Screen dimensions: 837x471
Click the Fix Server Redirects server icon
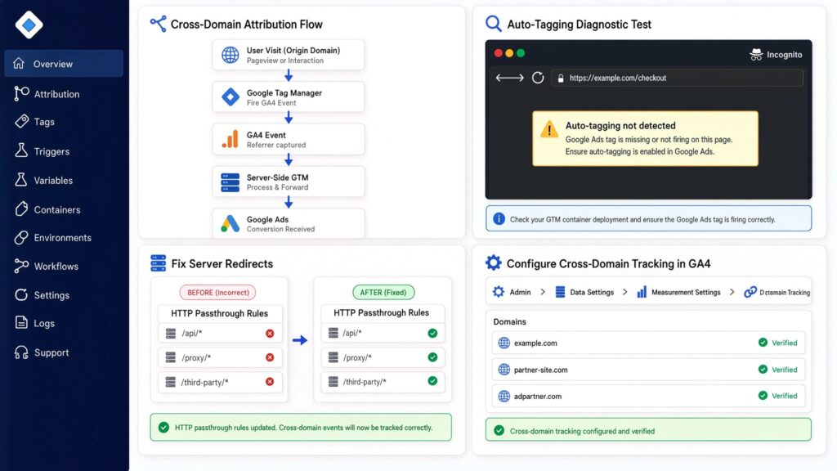[x=158, y=263]
